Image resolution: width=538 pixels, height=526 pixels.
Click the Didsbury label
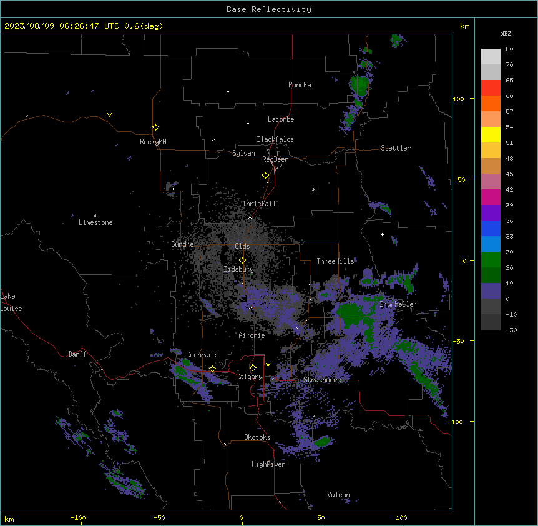tap(239, 269)
